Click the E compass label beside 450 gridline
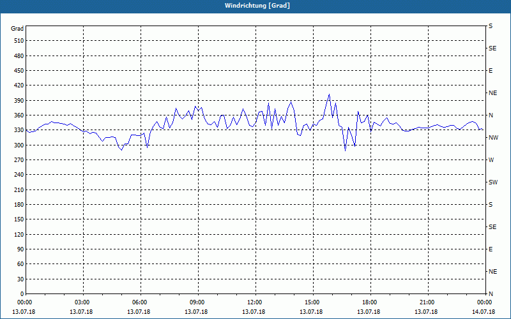 point(491,71)
